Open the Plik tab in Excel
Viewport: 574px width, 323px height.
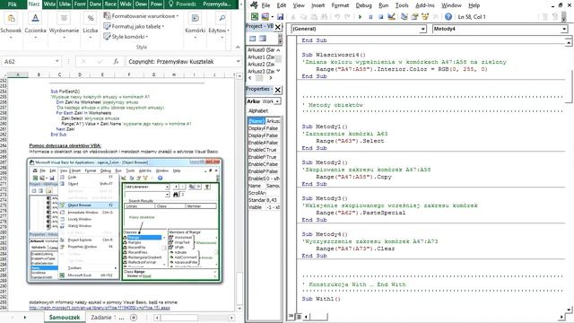pyautogui.click(x=12, y=4)
